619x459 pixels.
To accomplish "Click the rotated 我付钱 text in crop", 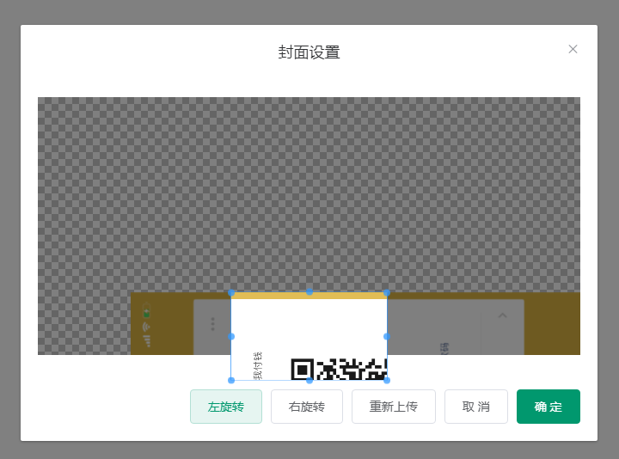I will (258, 365).
